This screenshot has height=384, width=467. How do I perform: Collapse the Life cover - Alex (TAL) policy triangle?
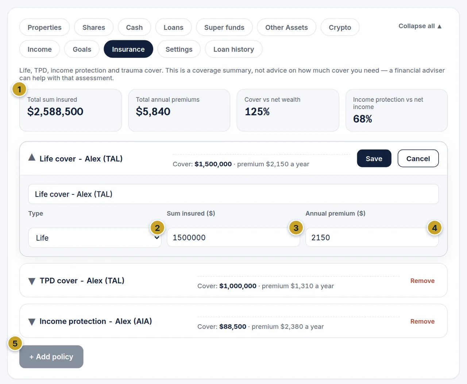tap(32, 158)
